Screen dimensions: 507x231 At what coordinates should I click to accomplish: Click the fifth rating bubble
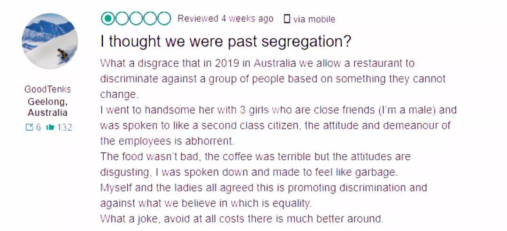164,19
